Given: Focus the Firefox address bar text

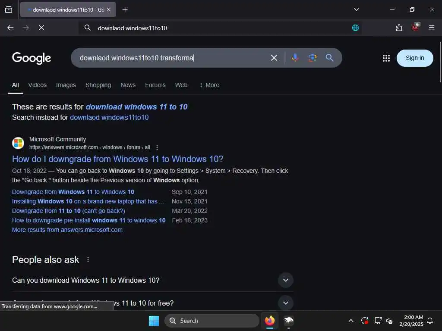Looking at the screenshot, I should 132,28.
